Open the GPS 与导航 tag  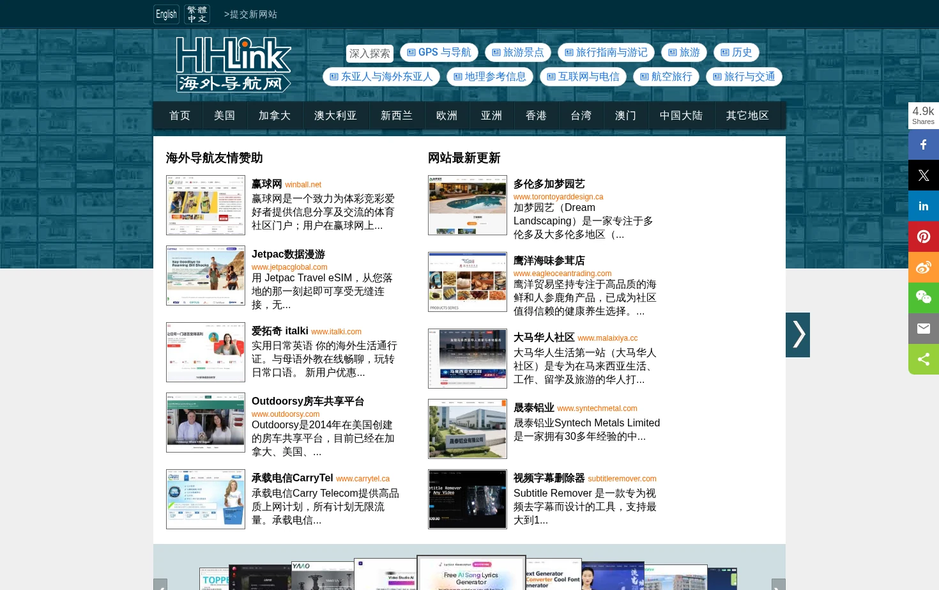click(x=439, y=52)
